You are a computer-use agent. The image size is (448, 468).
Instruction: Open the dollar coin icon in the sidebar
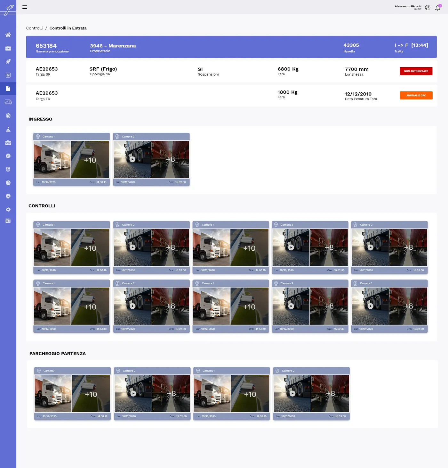pos(8,183)
